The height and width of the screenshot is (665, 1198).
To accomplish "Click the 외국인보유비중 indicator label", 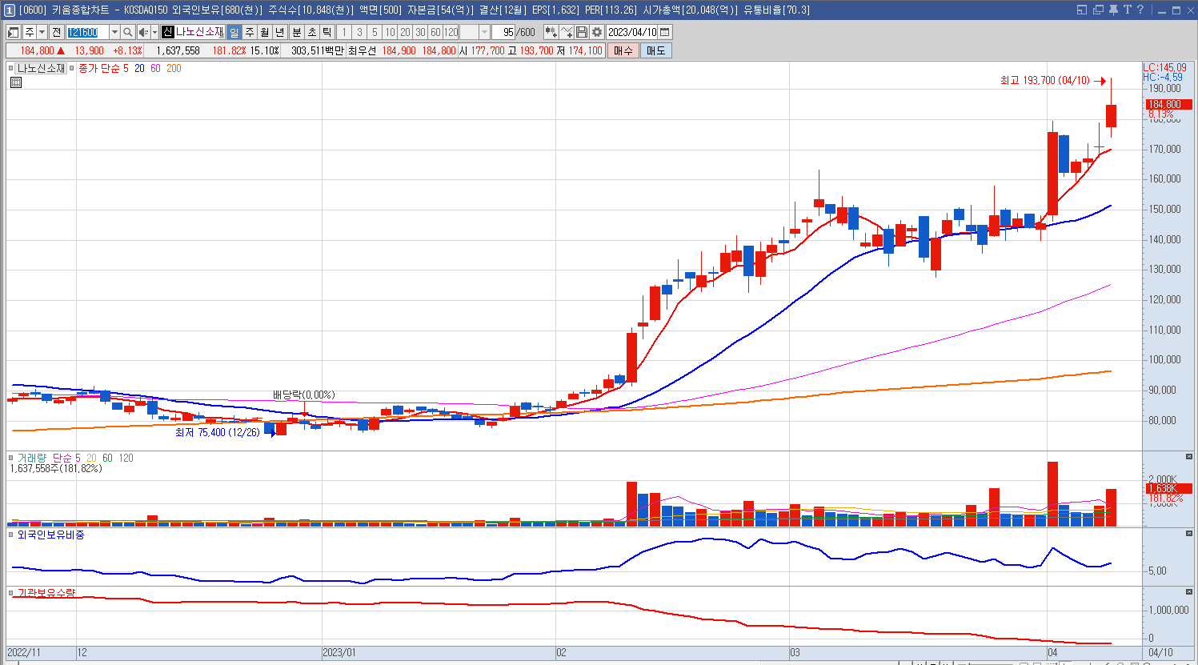I will pyautogui.click(x=50, y=535).
